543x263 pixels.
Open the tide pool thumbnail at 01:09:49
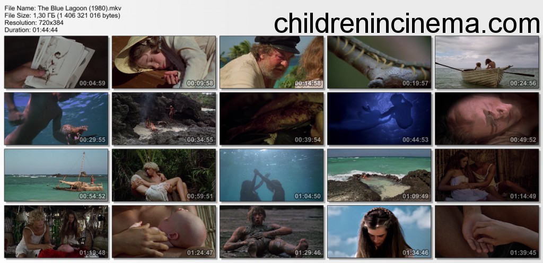379,175
